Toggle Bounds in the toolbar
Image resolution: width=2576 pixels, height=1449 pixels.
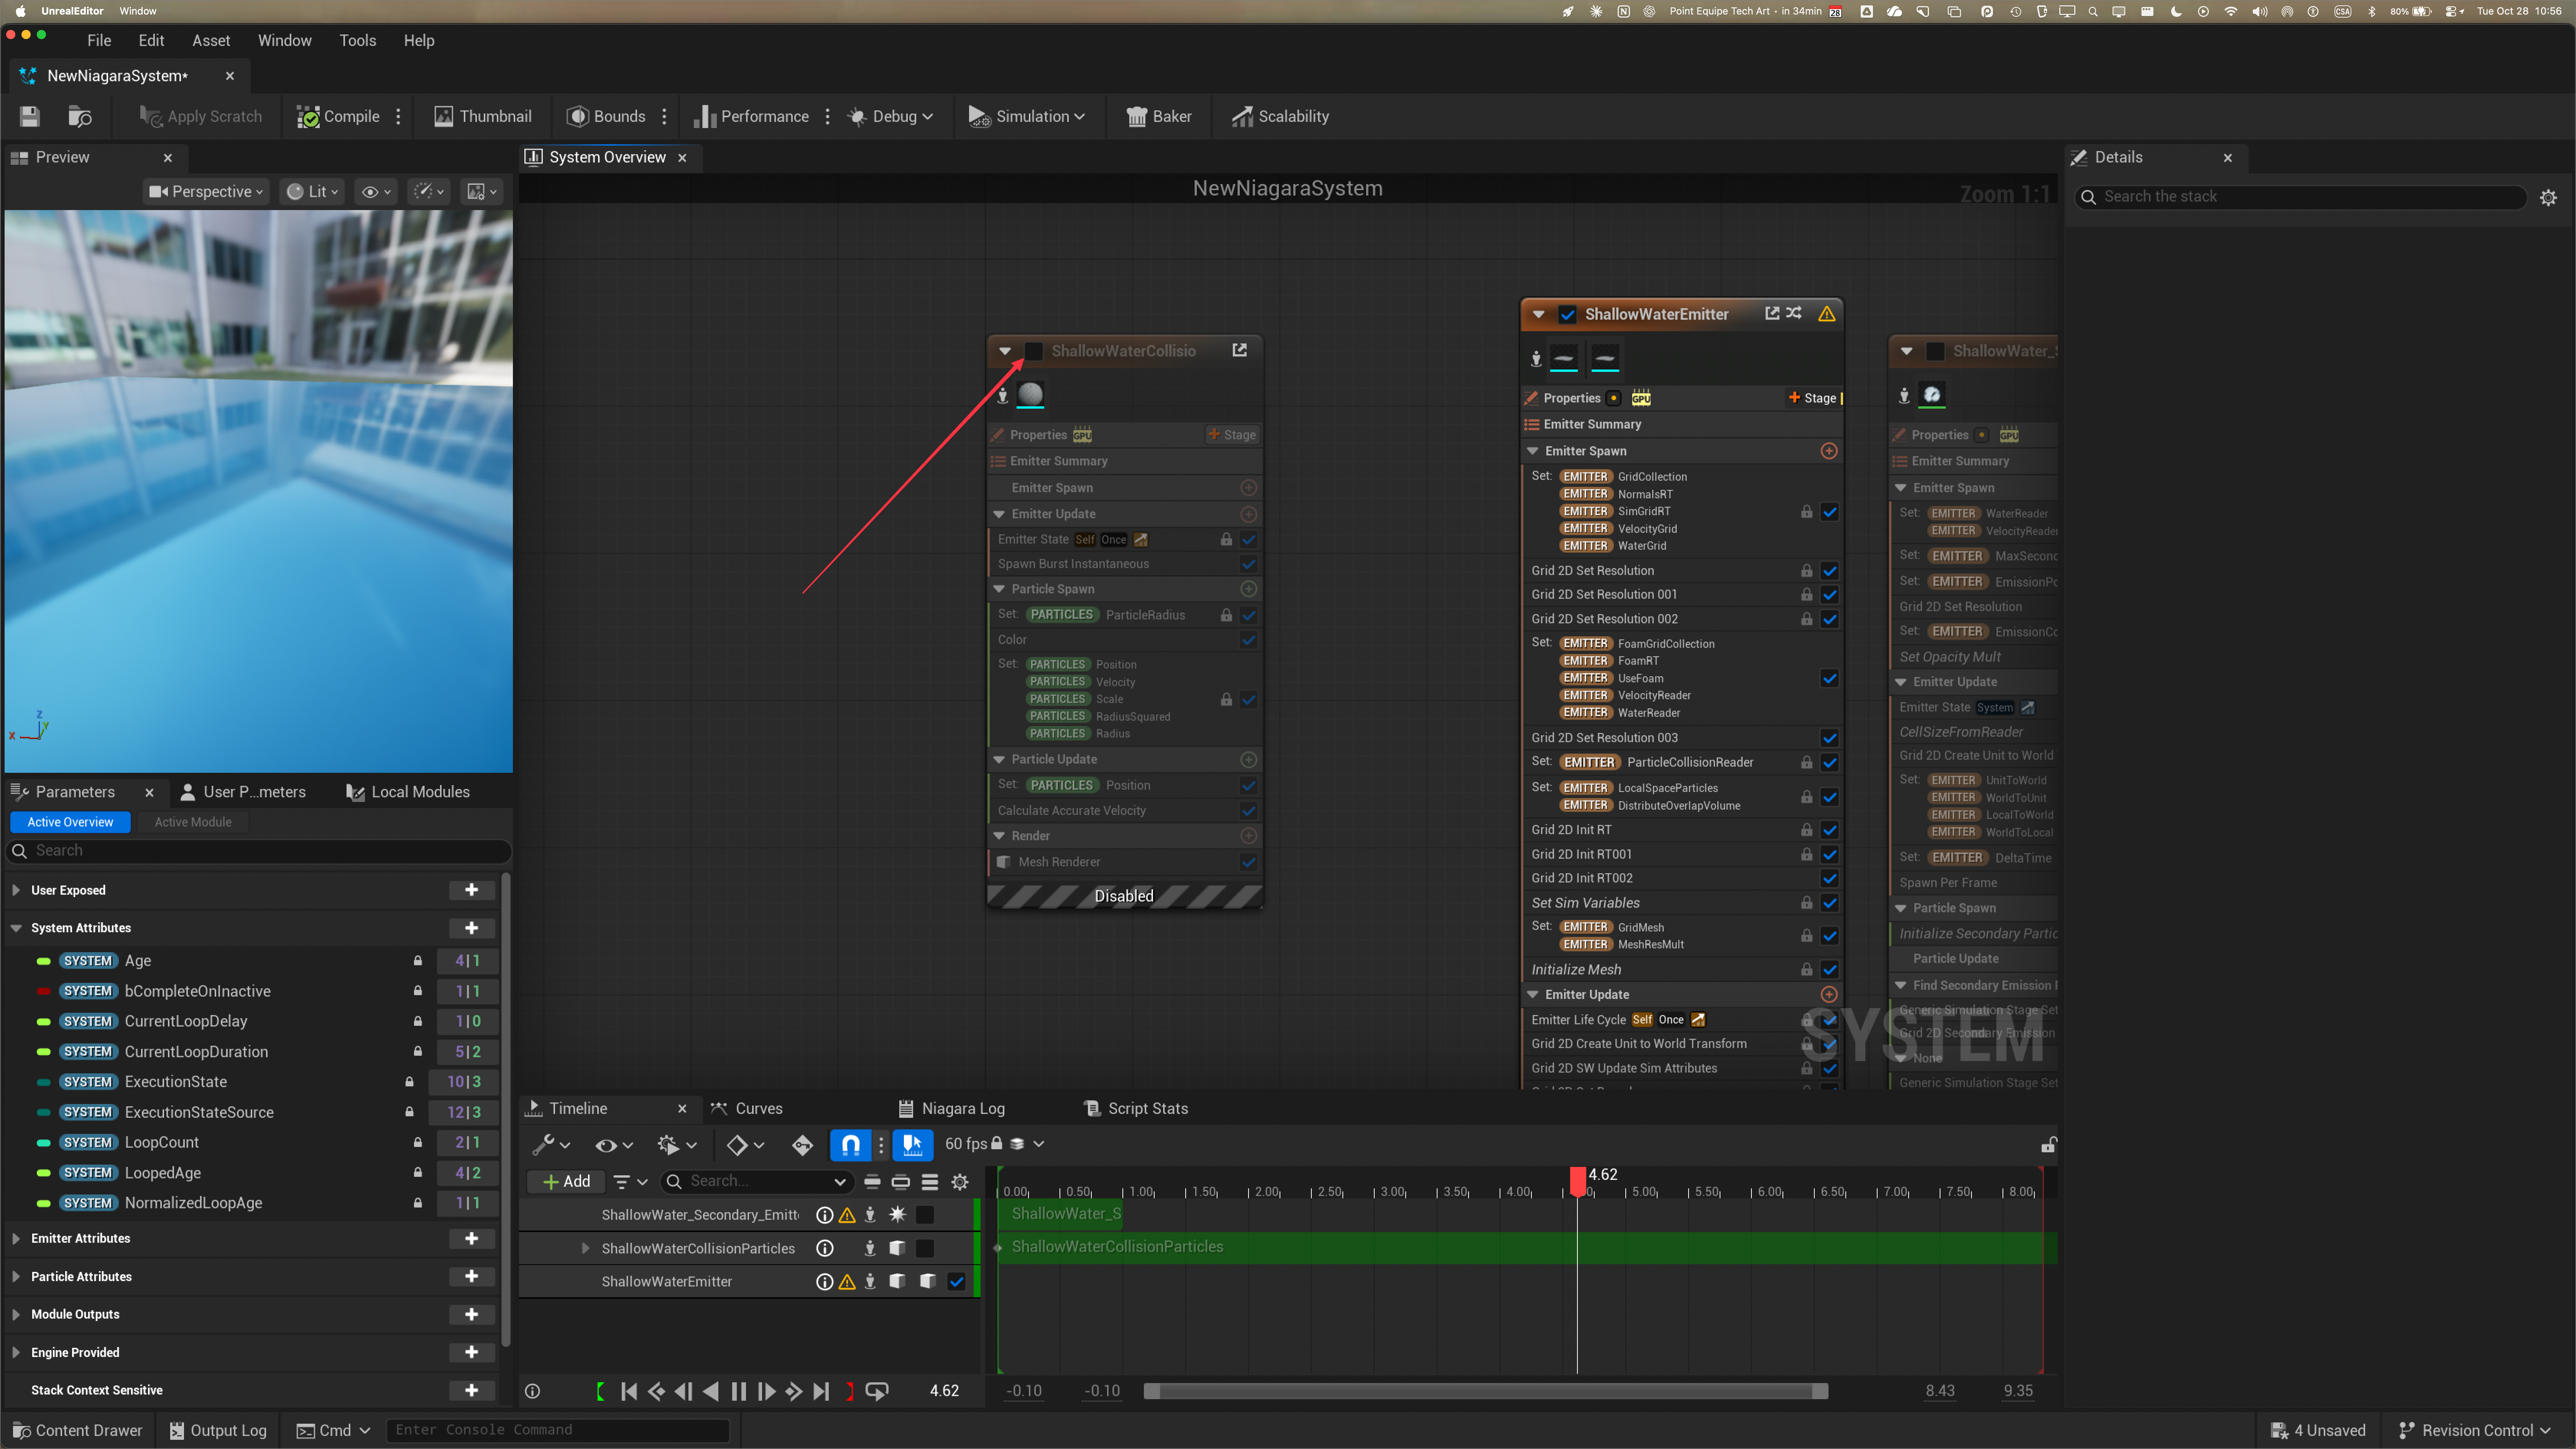(x=606, y=116)
